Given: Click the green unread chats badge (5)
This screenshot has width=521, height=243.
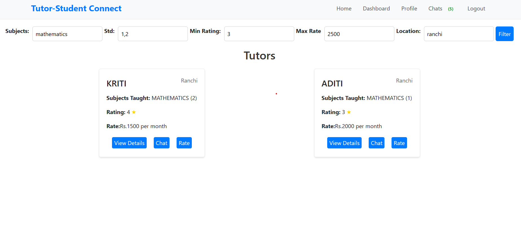Looking at the screenshot, I should [450, 9].
